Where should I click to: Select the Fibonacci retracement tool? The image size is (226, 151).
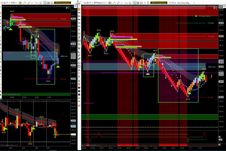coord(79,34)
